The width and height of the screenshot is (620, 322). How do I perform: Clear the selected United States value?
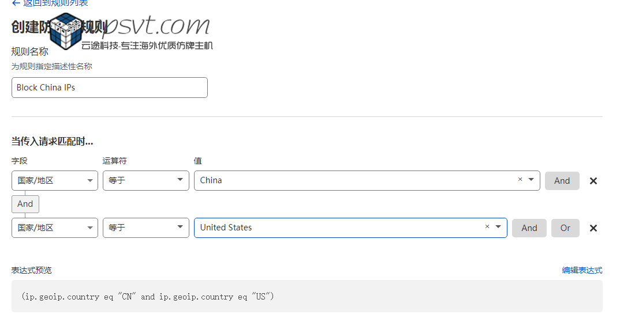pyautogui.click(x=487, y=227)
